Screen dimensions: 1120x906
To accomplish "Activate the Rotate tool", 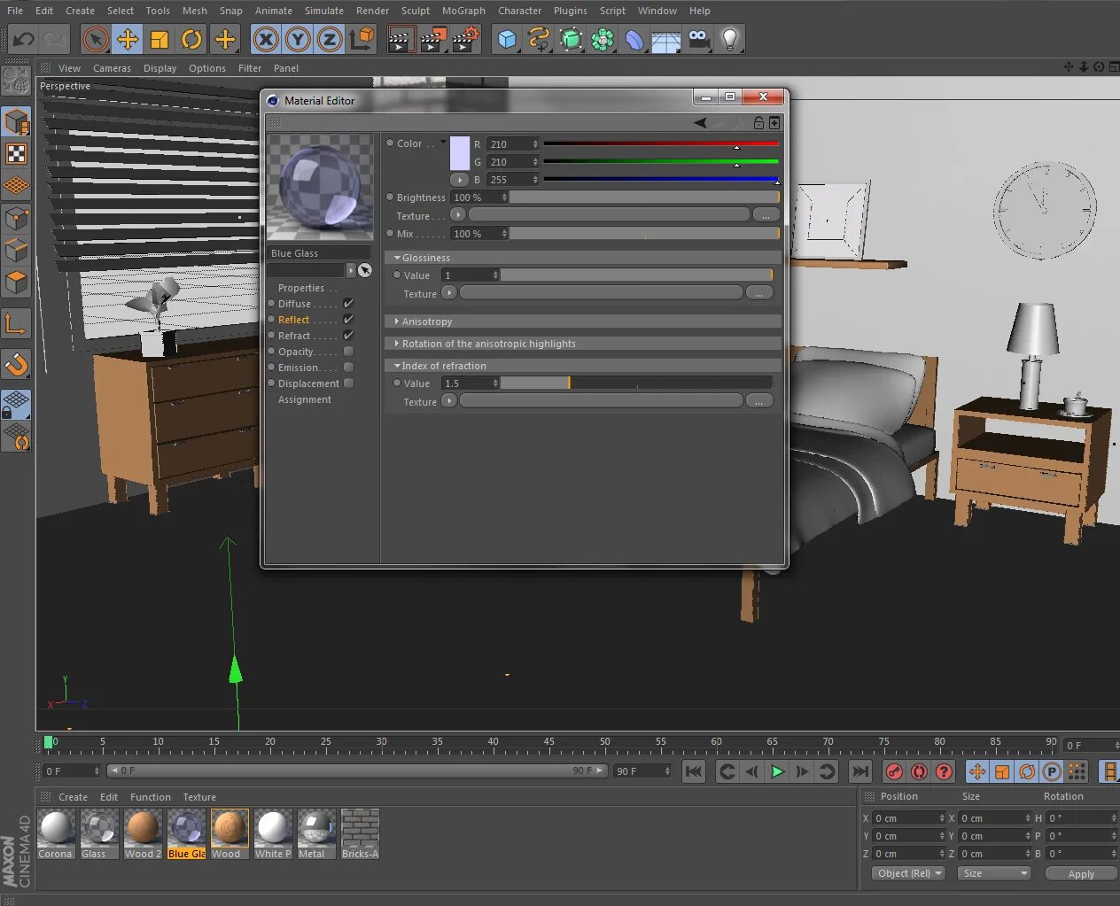I will 191,39.
